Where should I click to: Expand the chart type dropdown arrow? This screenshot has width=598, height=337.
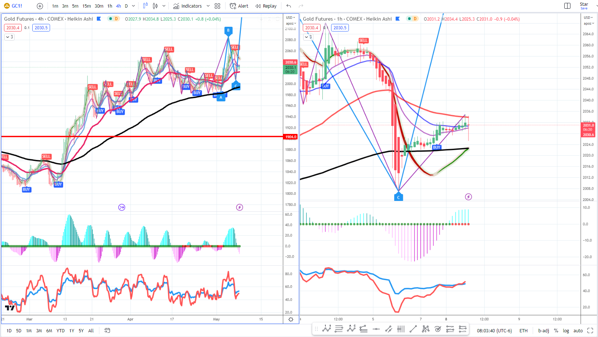[x=164, y=6]
